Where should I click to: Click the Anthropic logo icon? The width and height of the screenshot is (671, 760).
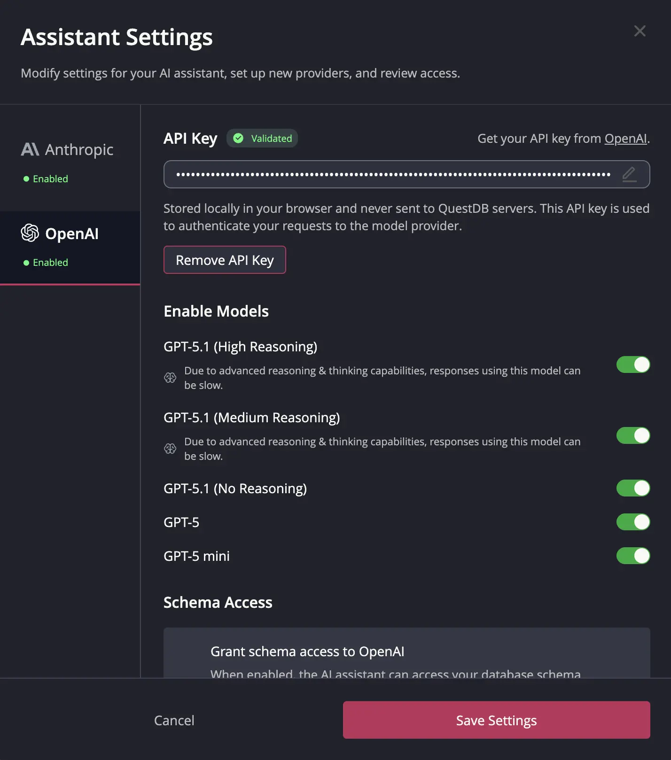(30, 149)
